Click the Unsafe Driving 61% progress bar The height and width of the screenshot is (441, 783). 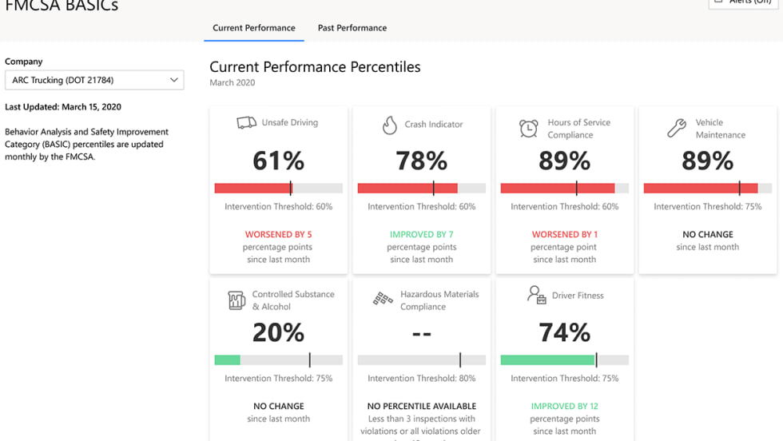(278, 189)
